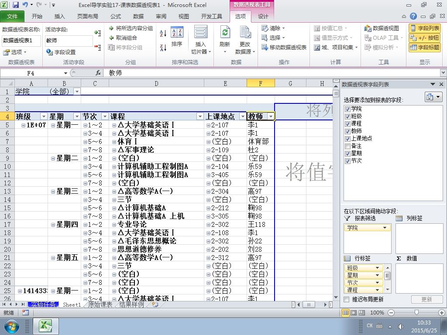The width and height of the screenshot is (447, 335).
Task: Click the Save icon in quick access toolbar
Action: 16,5
